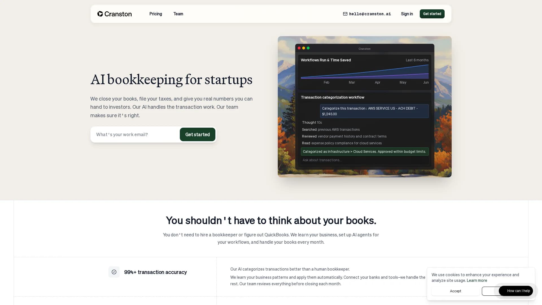
Task: Focus the work email input field
Action: pyautogui.click(x=135, y=134)
